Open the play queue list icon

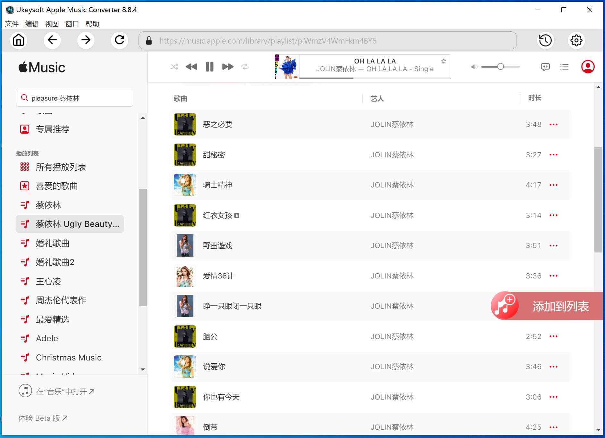click(564, 67)
